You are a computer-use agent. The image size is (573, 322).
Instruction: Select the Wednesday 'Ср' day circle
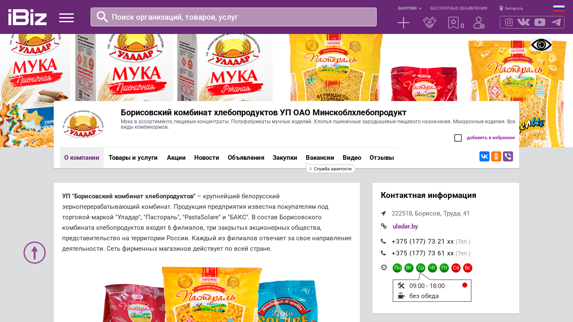(421, 268)
